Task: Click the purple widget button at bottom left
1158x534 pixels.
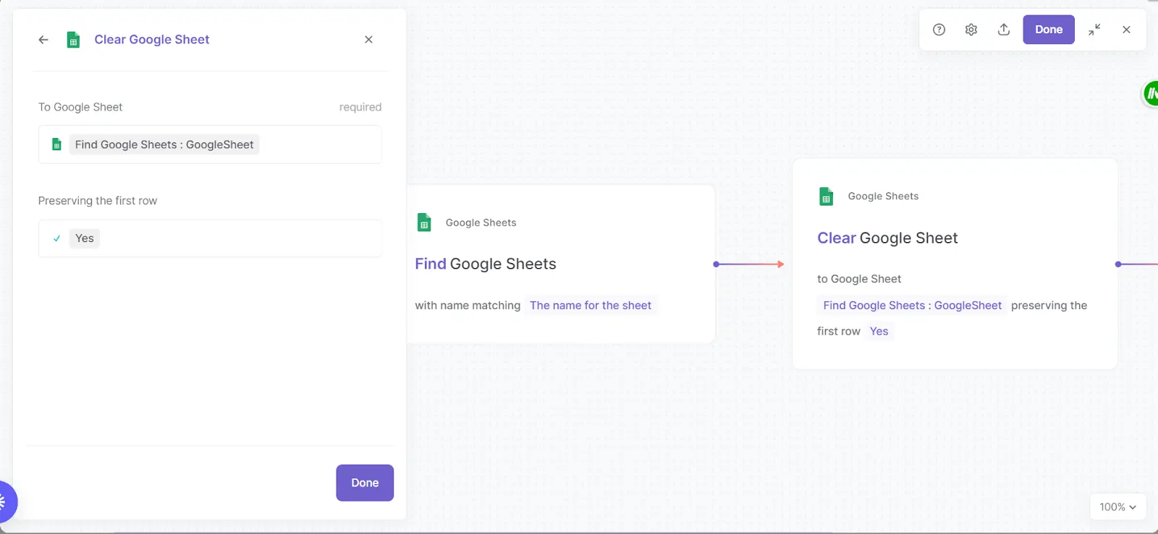Action: point(6,501)
